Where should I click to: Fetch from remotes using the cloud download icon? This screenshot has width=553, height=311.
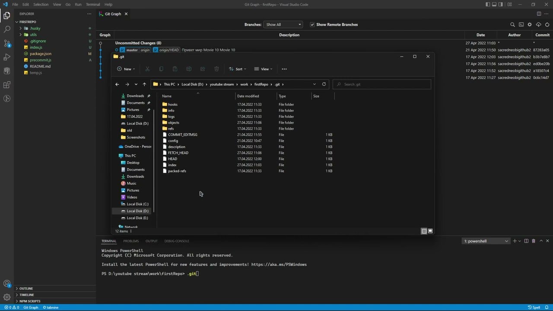tap(538, 25)
